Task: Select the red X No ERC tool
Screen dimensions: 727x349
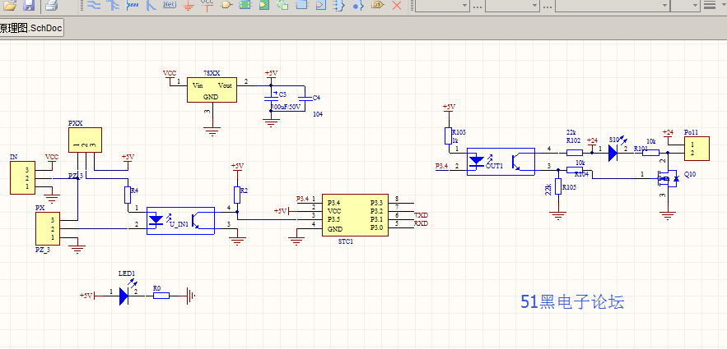Action: pyautogui.click(x=397, y=5)
